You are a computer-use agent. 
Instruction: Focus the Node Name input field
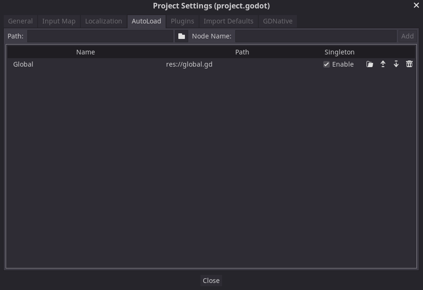coord(316,36)
